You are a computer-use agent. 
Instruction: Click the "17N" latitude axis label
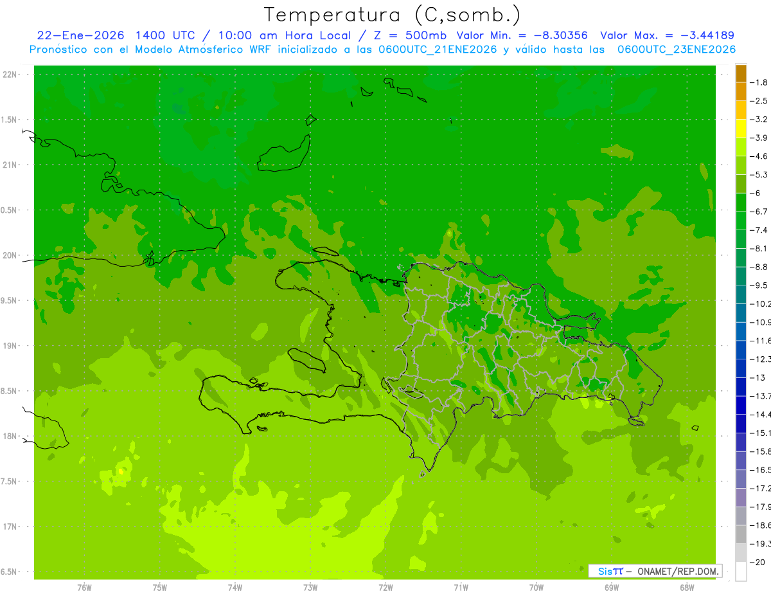tap(11, 527)
